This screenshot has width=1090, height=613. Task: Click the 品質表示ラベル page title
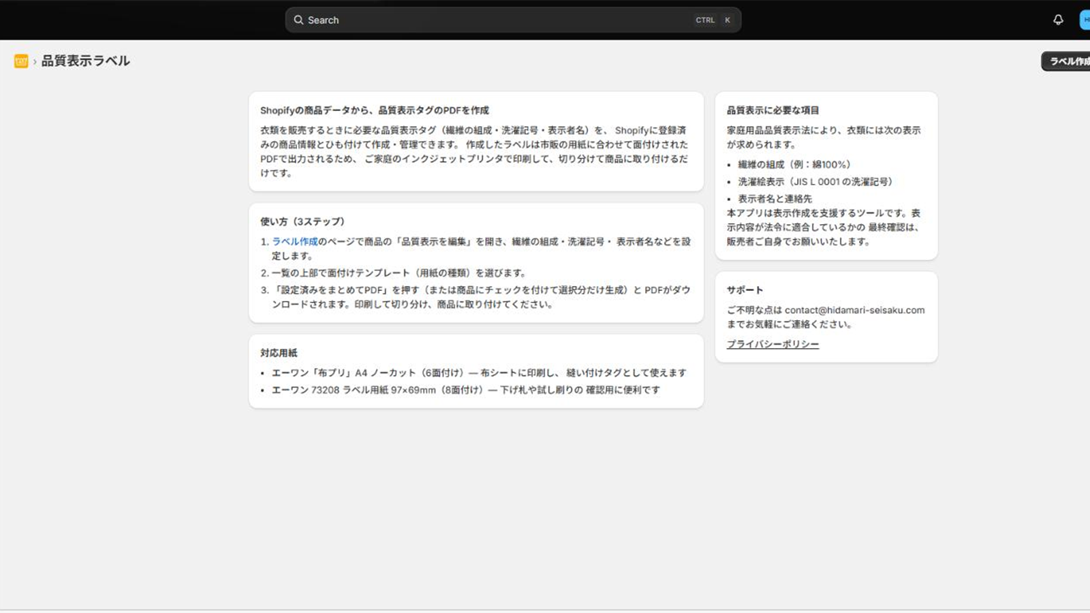pyautogui.click(x=85, y=61)
